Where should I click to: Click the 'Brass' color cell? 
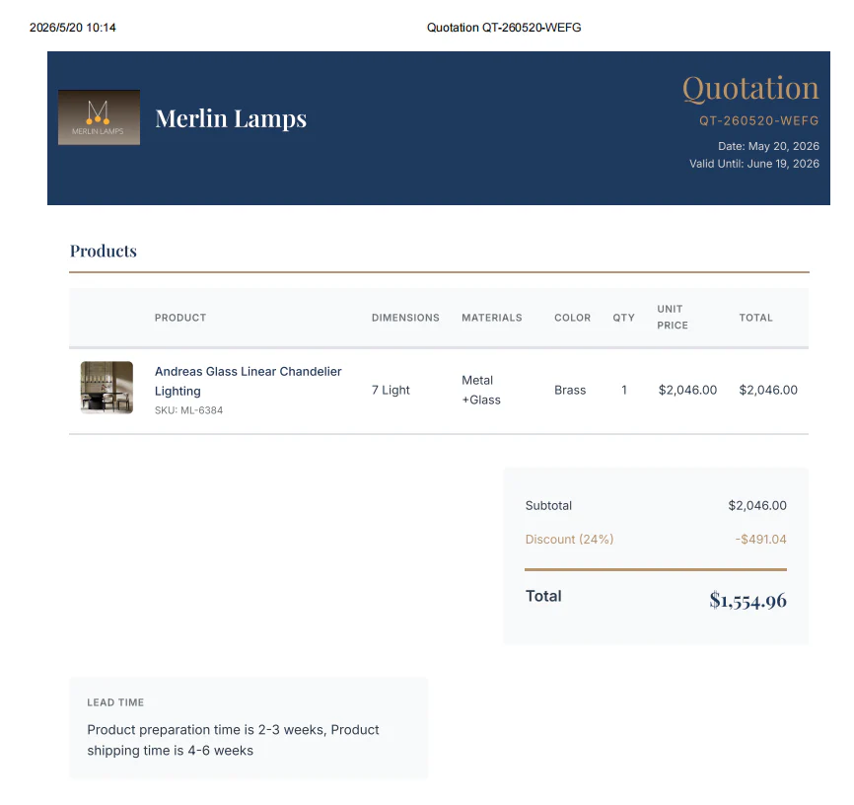(570, 391)
